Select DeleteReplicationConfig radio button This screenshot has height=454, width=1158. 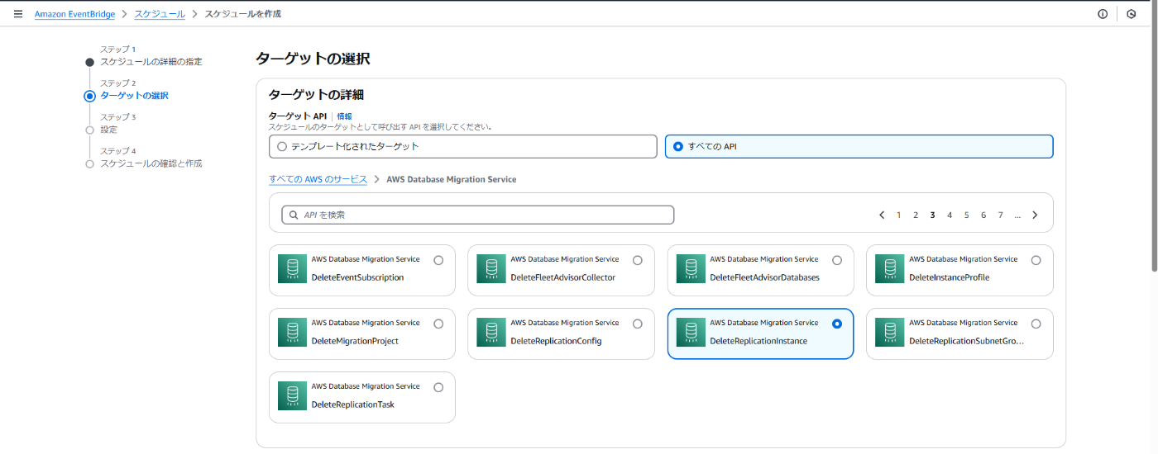point(638,324)
